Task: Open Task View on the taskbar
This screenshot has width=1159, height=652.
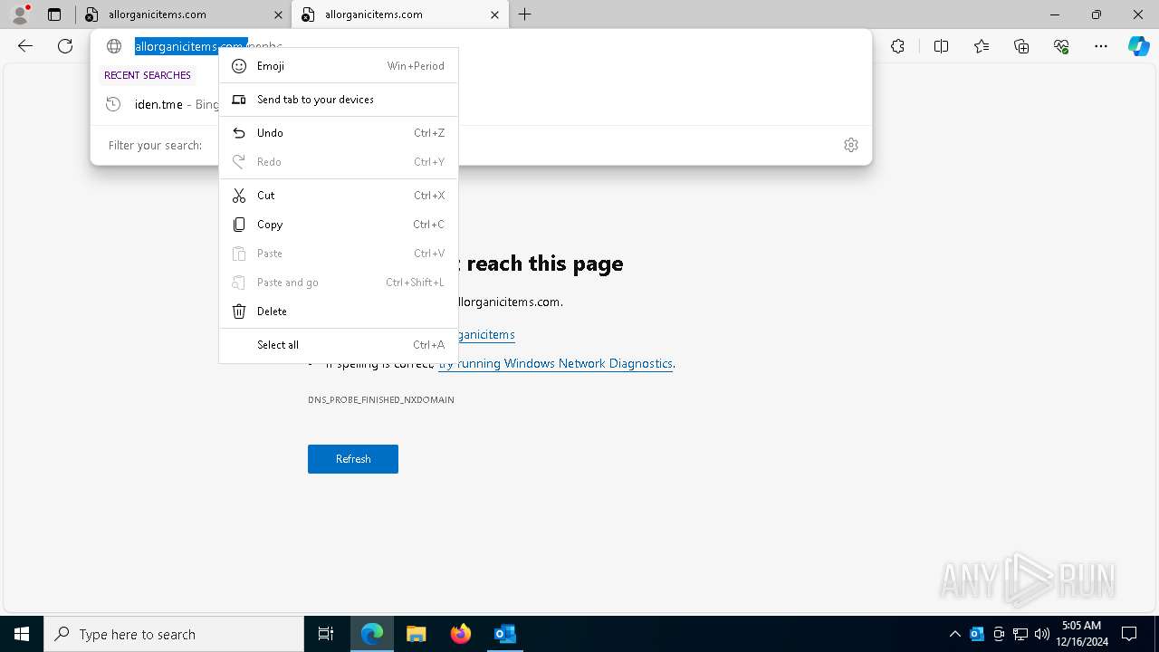Action: (326, 634)
